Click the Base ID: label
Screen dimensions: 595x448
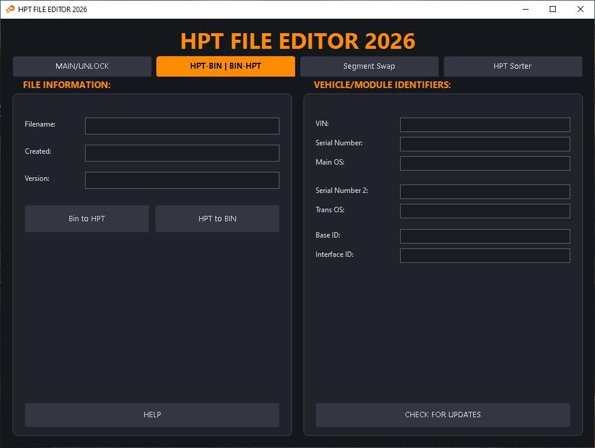point(328,235)
